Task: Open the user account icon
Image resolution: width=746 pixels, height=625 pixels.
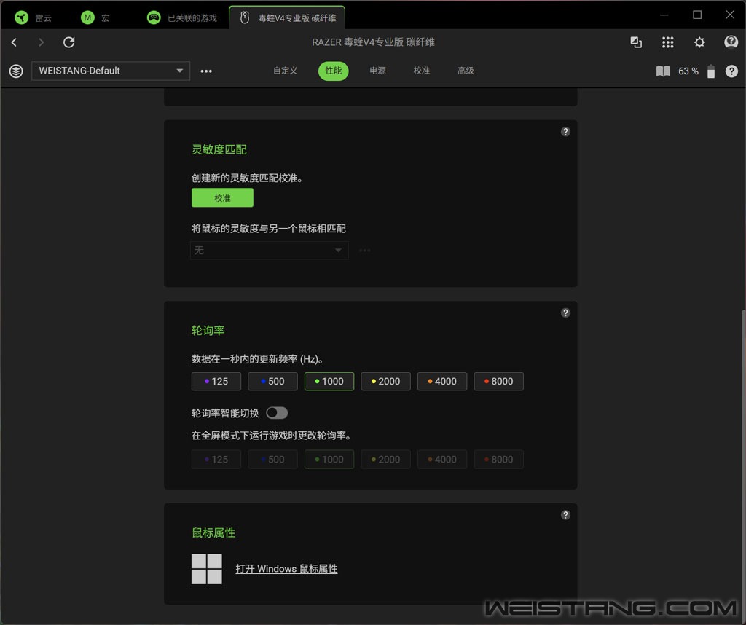Action: point(731,42)
